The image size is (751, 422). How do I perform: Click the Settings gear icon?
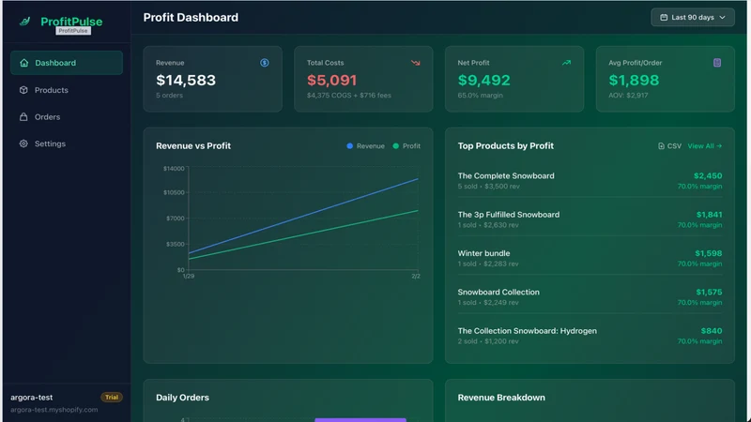[23, 143]
